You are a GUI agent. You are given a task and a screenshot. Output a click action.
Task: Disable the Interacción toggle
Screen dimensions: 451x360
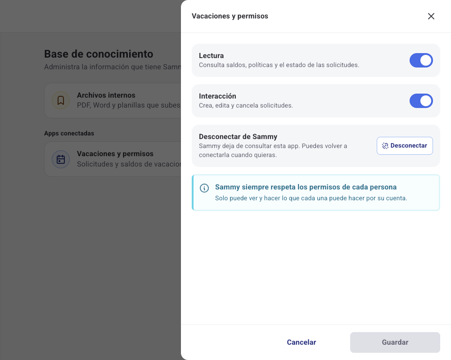coord(421,101)
